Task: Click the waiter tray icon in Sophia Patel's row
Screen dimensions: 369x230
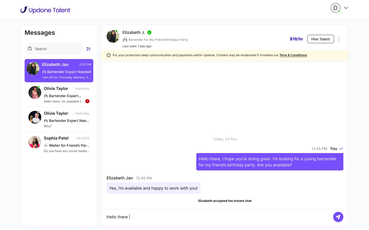Action: (x=46, y=145)
